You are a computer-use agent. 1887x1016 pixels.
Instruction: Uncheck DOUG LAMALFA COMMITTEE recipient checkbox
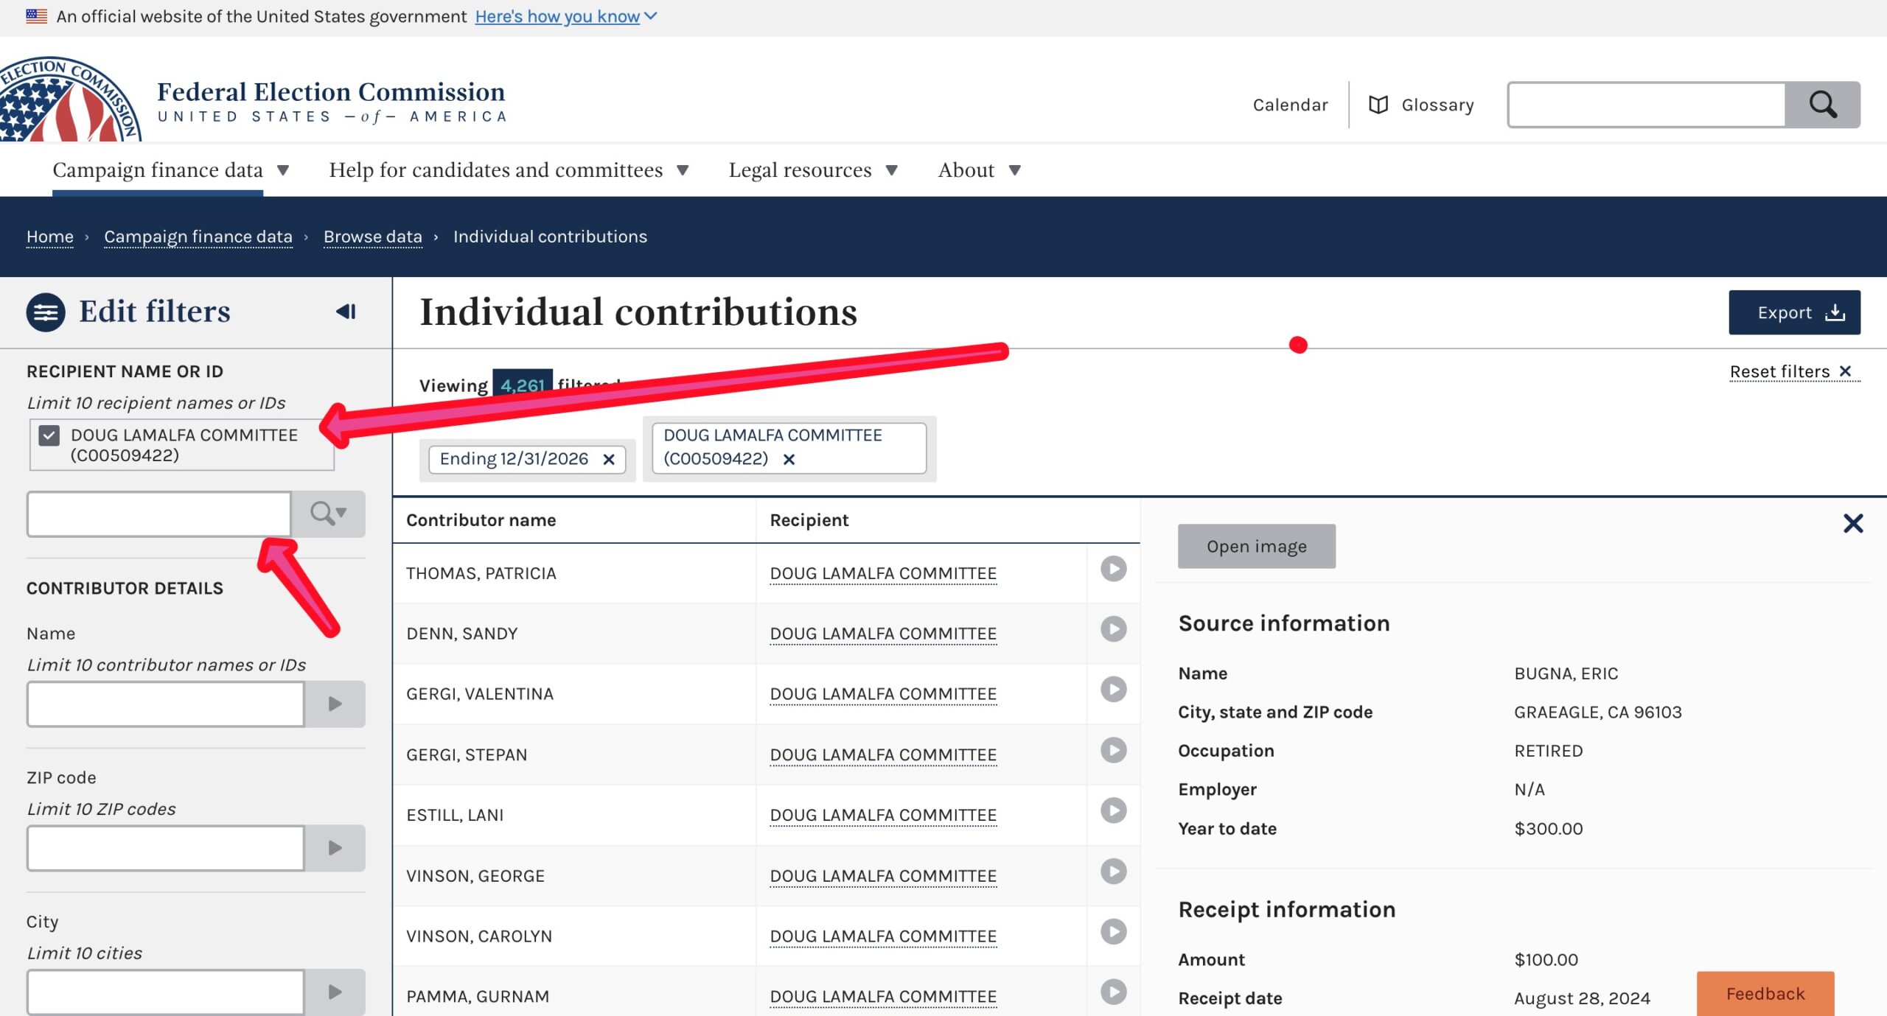pyautogui.click(x=49, y=435)
